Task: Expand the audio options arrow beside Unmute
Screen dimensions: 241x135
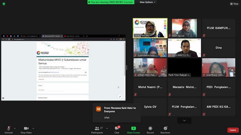Action: [15, 128]
